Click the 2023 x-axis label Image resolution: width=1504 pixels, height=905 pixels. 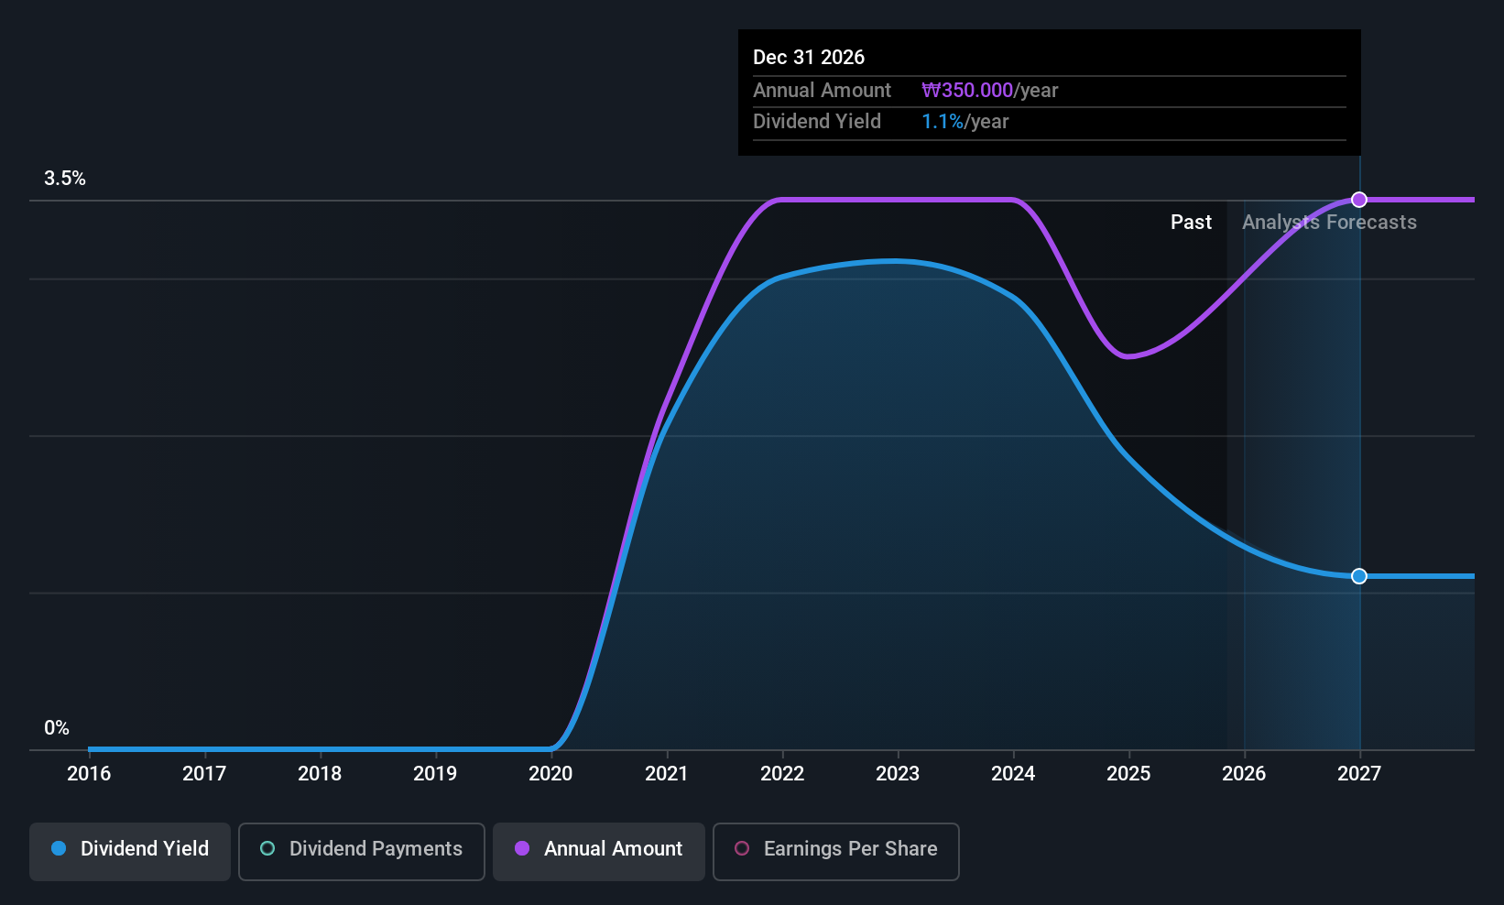tap(898, 774)
